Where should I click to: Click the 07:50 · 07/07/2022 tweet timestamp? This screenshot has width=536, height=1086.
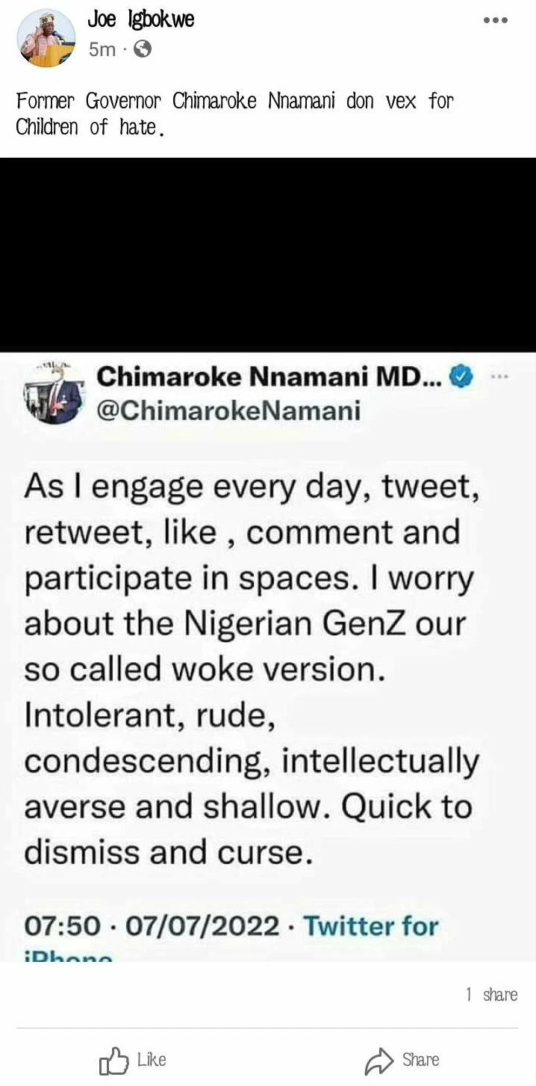point(152,926)
